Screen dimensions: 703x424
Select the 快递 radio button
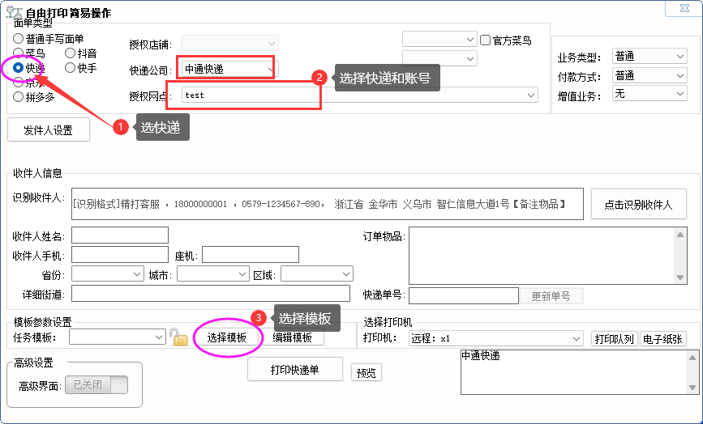pyautogui.click(x=19, y=68)
